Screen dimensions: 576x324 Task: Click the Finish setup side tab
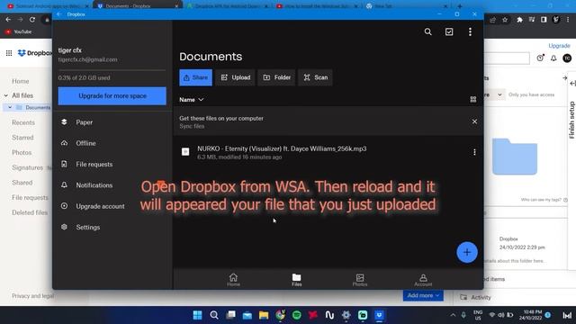pos(572,120)
